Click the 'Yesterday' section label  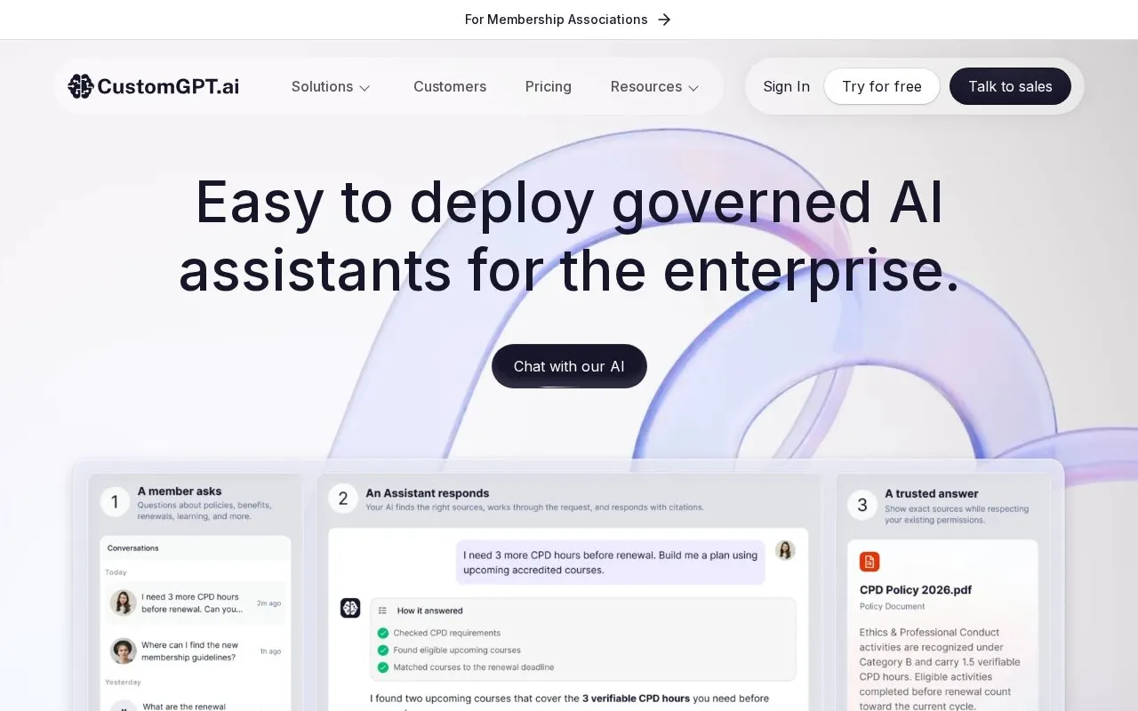coord(123,682)
